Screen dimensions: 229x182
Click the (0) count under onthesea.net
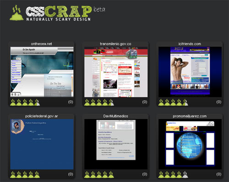pyautogui.click(x=71, y=102)
